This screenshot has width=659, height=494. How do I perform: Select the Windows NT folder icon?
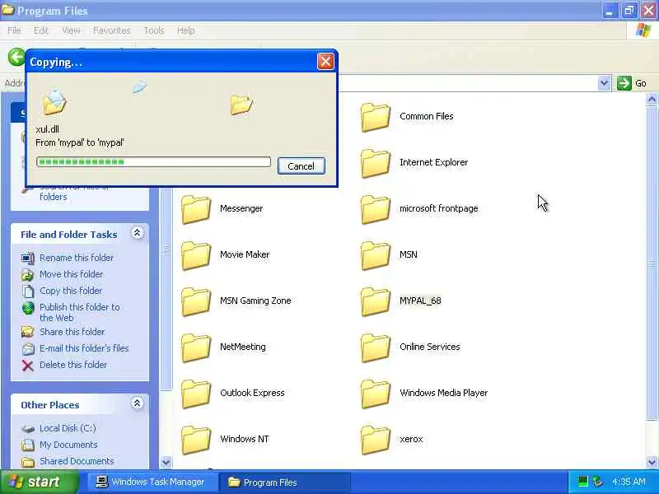click(x=196, y=440)
